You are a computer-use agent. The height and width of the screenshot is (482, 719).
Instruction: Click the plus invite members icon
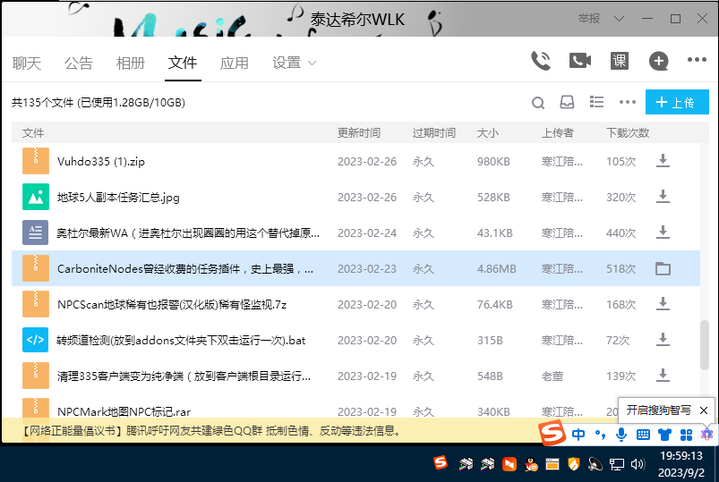(658, 61)
